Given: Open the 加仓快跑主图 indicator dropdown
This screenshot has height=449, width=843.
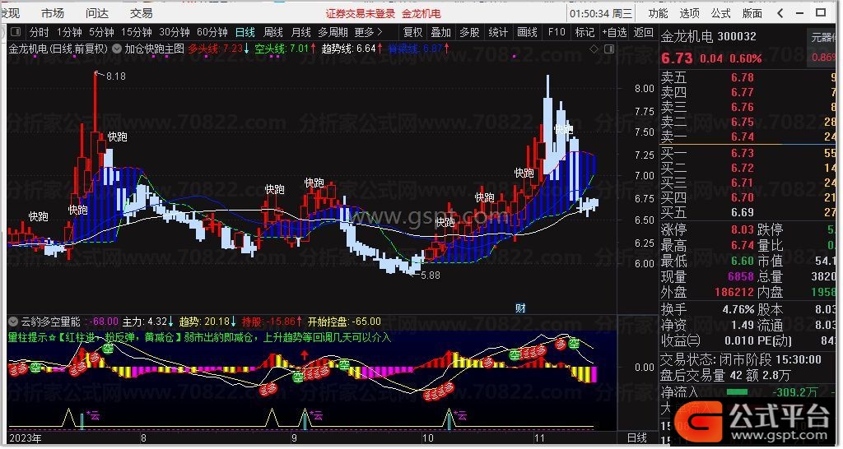Looking at the screenshot, I should pos(117,49).
